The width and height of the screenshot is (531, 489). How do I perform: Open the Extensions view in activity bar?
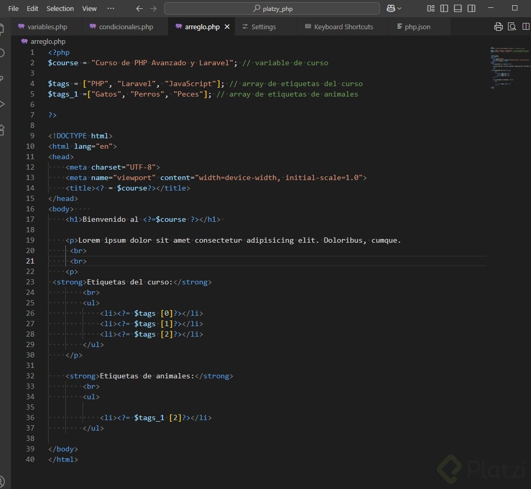coord(2,129)
